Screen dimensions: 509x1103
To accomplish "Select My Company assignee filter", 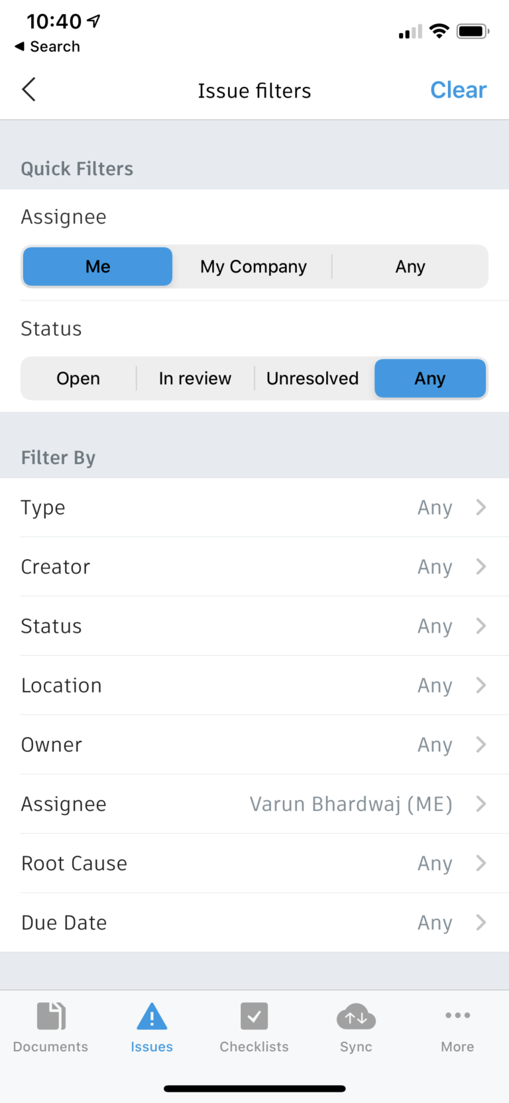I will click(253, 267).
